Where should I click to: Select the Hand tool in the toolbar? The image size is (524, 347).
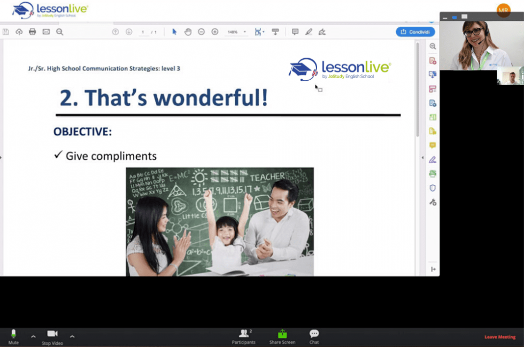188,32
